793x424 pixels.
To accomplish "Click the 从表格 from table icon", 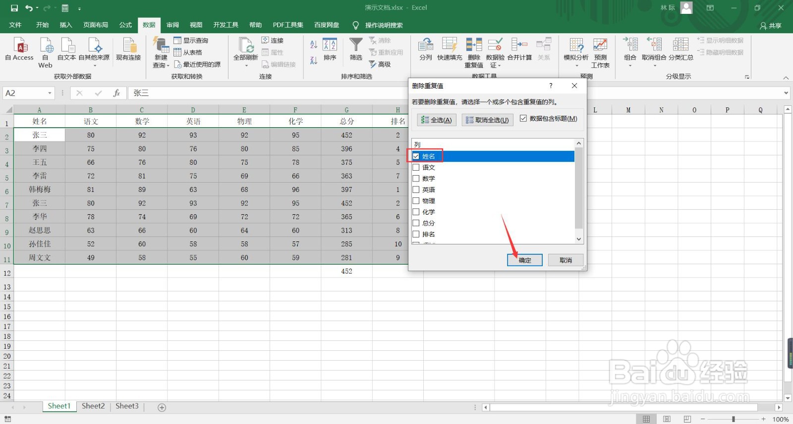I will (x=177, y=52).
